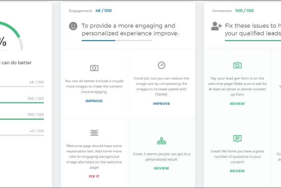Click the text lines alignment icon
Viewport: 281px width, 188px height.
94,133
